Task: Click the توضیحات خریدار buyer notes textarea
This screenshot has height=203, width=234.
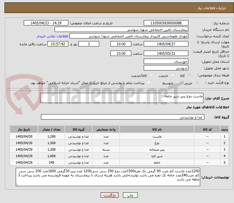Action: pyautogui.click(x=108, y=177)
